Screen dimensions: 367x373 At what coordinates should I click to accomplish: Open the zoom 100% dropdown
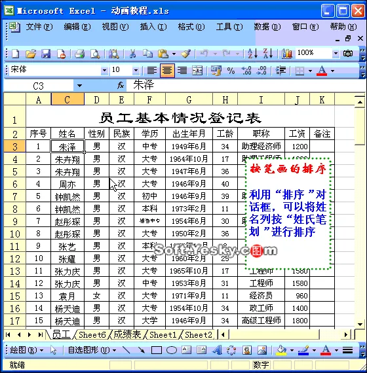pyautogui.click(x=336, y=53)
